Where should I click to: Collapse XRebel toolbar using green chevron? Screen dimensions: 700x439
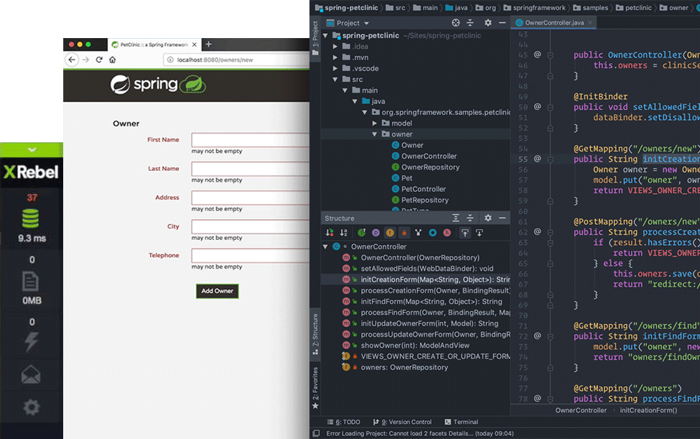pyautogui.click(x=32, y=149)
